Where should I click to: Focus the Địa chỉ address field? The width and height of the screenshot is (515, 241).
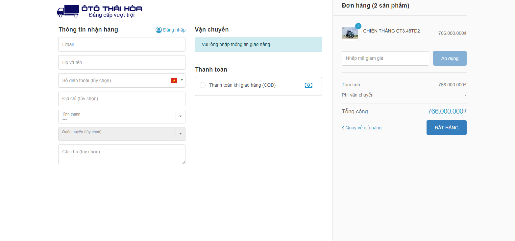click(x=122, y=99)
